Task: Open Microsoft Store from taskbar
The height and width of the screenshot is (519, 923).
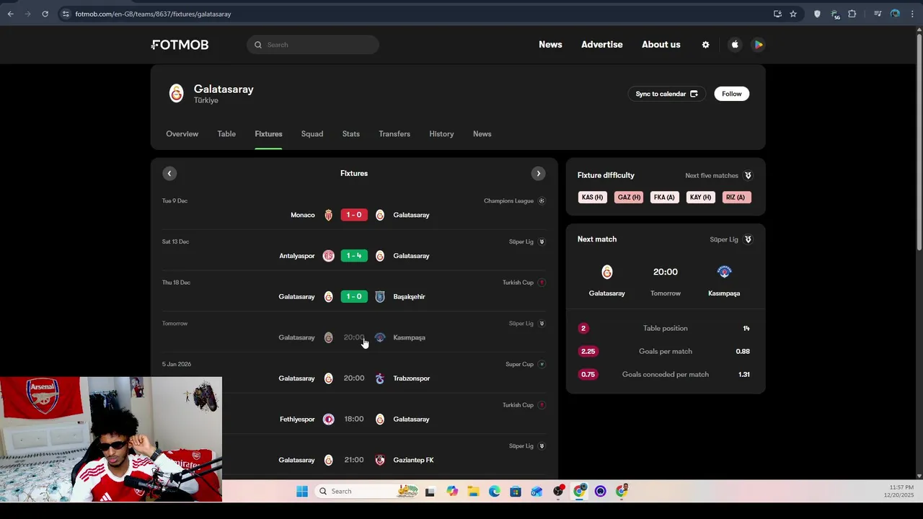Action: (515, 492)
